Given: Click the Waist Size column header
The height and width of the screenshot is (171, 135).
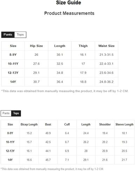Looking at the screenshot, I should tap(106, 46).
